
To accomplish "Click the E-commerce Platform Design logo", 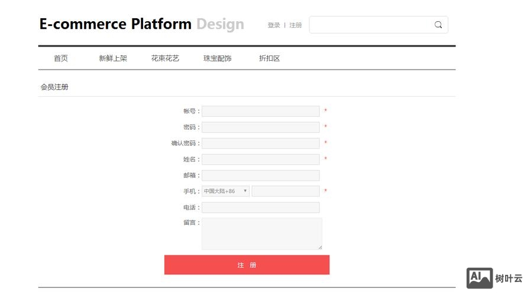I will [x=141, y=24].
